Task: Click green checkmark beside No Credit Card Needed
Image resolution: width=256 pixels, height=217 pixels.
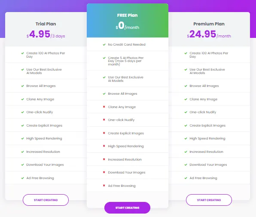Action: [x=104, y=44]
